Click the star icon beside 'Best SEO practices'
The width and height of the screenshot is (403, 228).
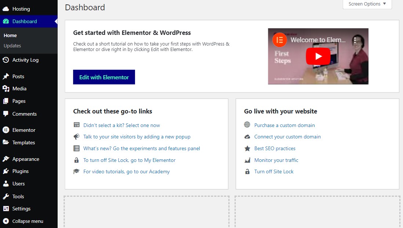point(247,148)
